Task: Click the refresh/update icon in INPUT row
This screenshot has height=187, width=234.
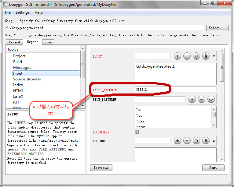Action: (196, 56)
